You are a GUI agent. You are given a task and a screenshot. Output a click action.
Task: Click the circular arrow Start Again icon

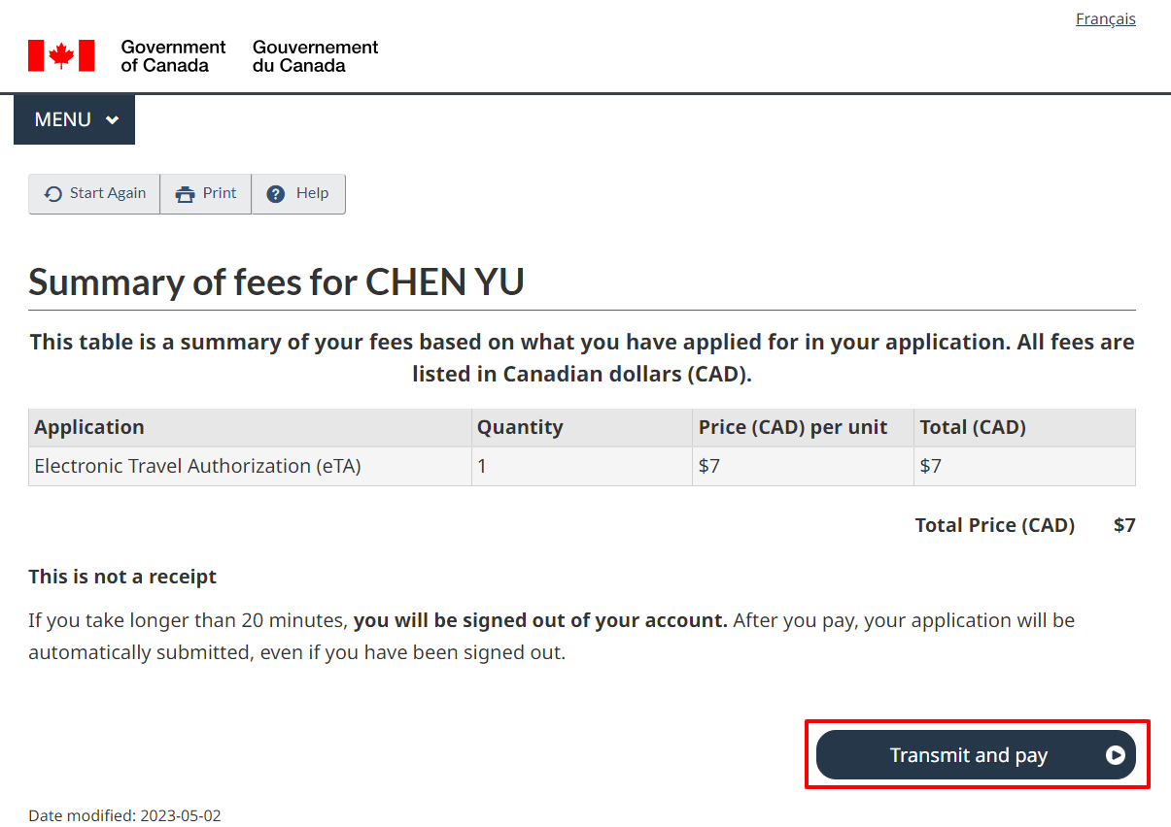53,194
